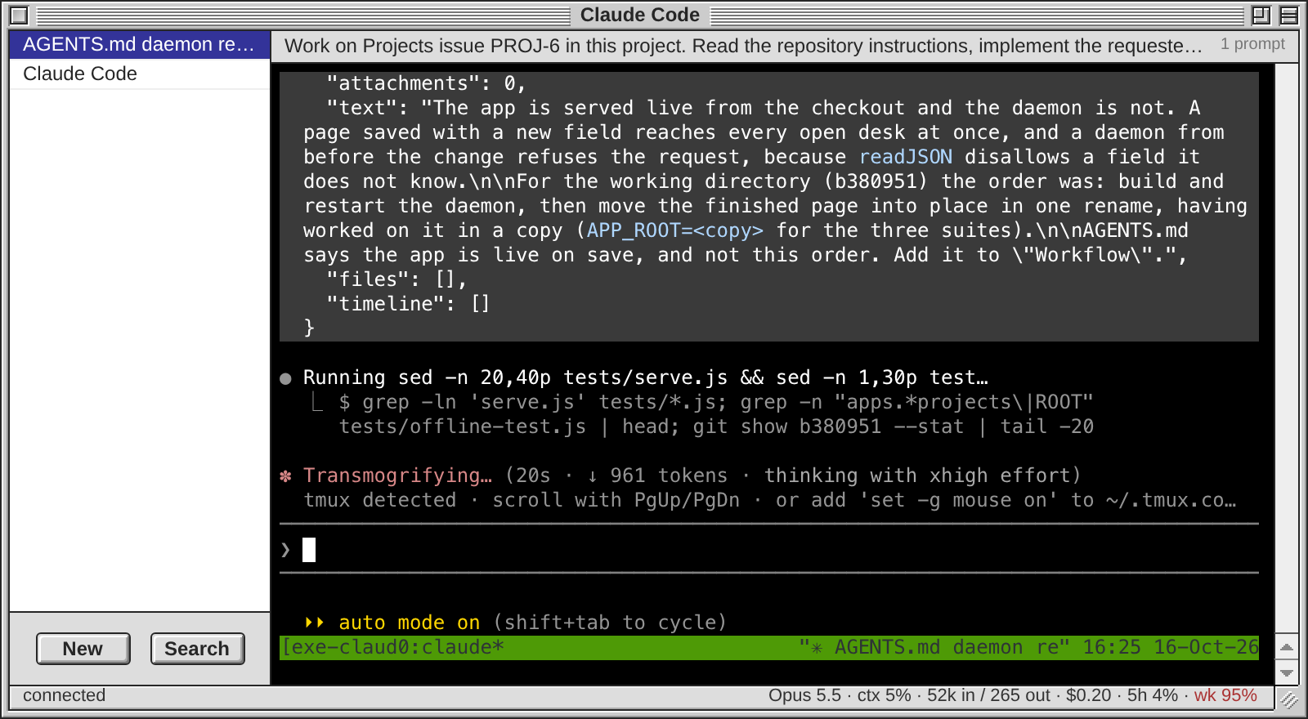Click the gray bullet beside Running sed
The image size is (1308, 719).
[x=285, y=378]
